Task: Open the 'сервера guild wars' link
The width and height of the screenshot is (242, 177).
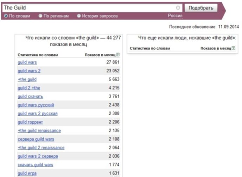Action: (36, 139)
